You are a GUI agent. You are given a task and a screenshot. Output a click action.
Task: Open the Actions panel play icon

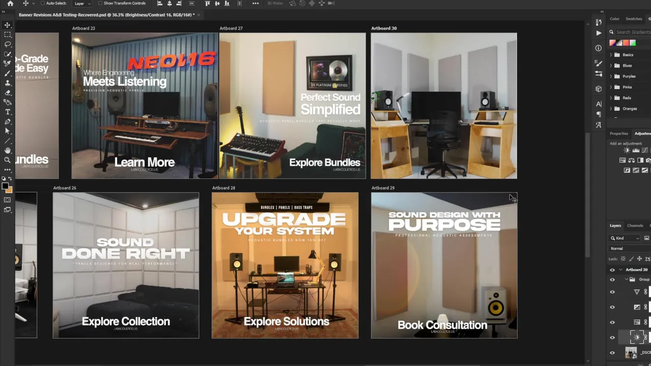coord(599,33)
